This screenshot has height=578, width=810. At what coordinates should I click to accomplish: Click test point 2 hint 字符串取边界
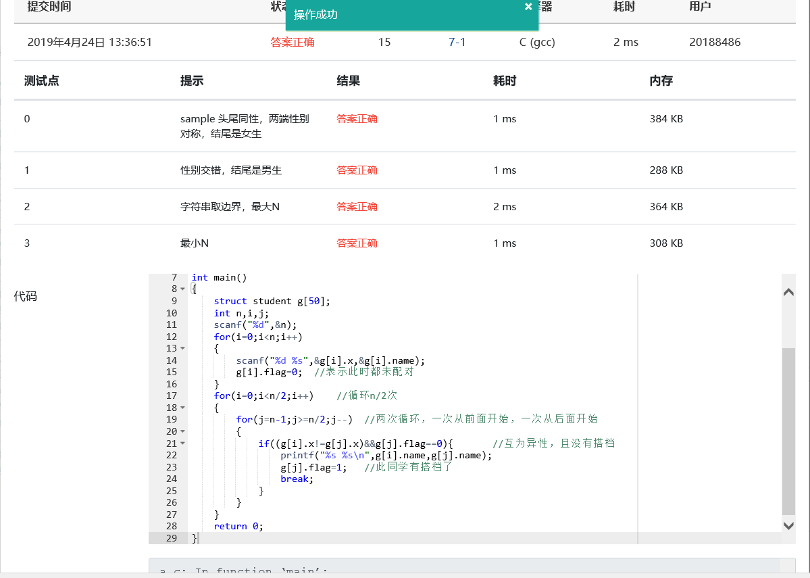point(230,206)
